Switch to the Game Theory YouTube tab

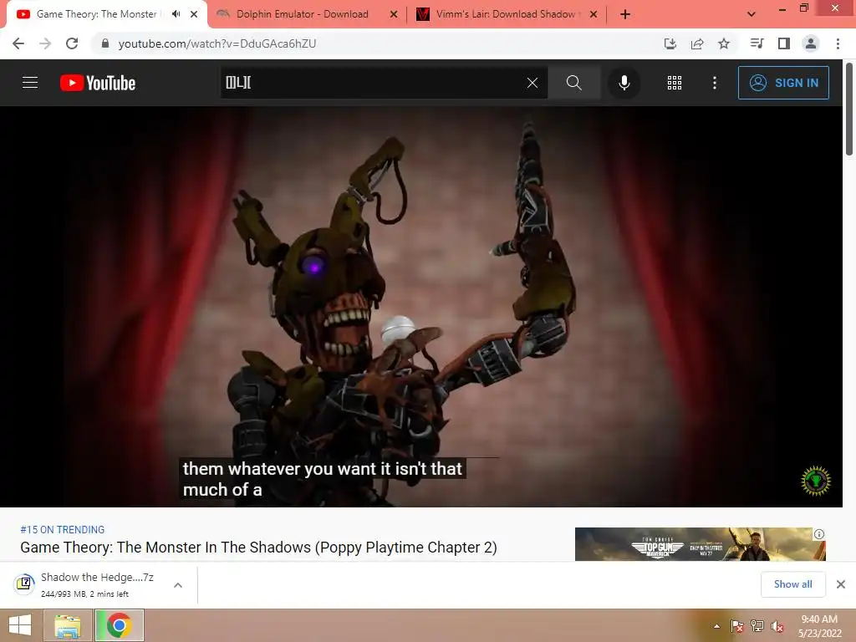[96, 14]
